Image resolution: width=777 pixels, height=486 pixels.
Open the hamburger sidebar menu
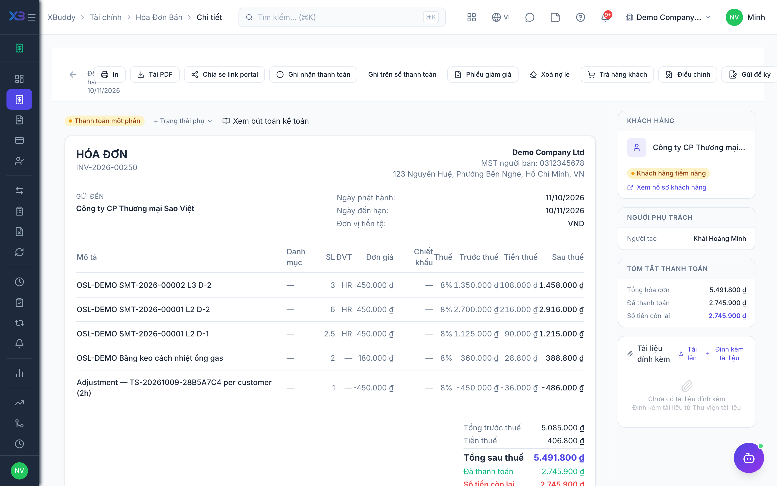32,17
